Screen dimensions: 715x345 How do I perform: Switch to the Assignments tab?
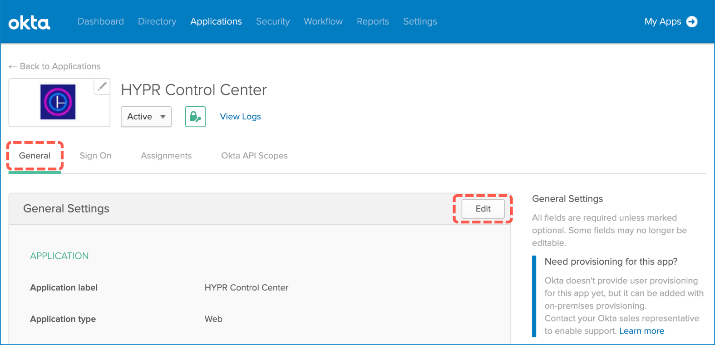click(x=166, y=156)
